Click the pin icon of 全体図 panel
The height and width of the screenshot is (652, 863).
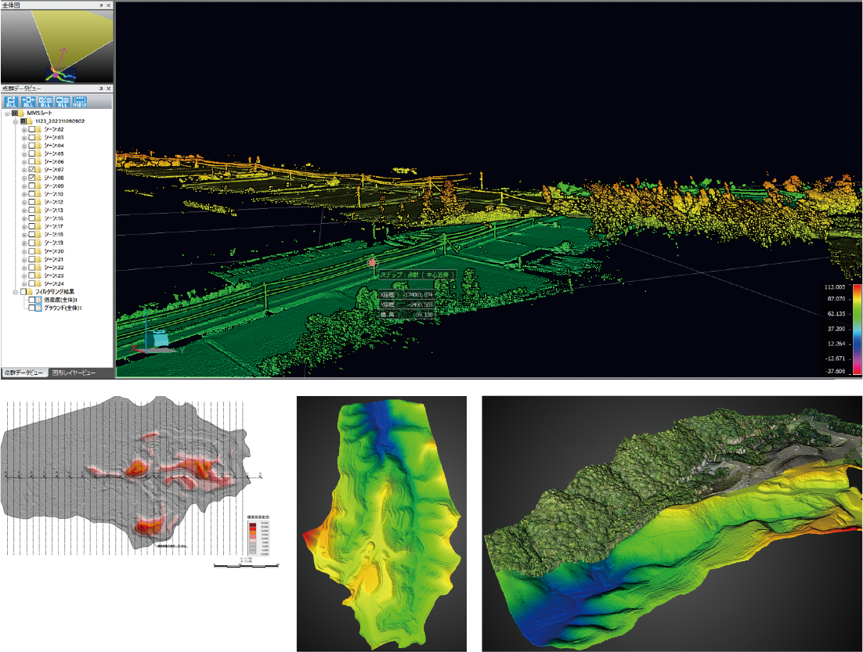point(101,5)
